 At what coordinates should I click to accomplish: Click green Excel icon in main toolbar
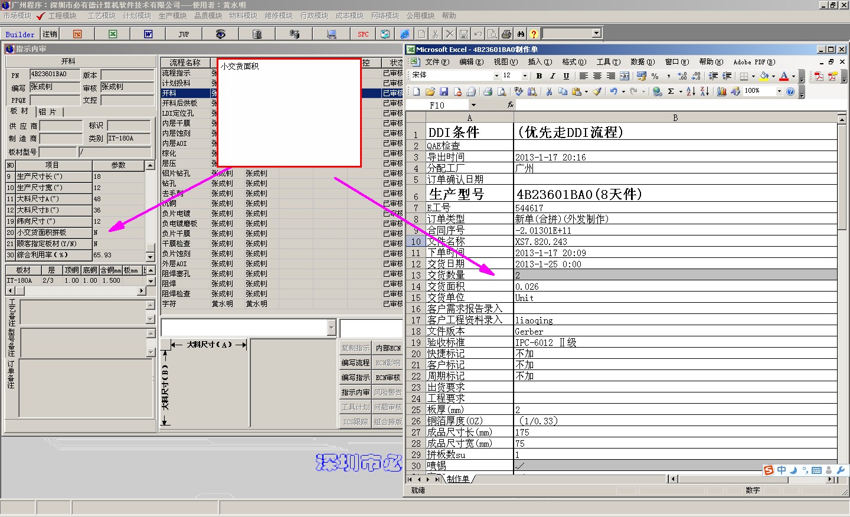tap(113, 34)
